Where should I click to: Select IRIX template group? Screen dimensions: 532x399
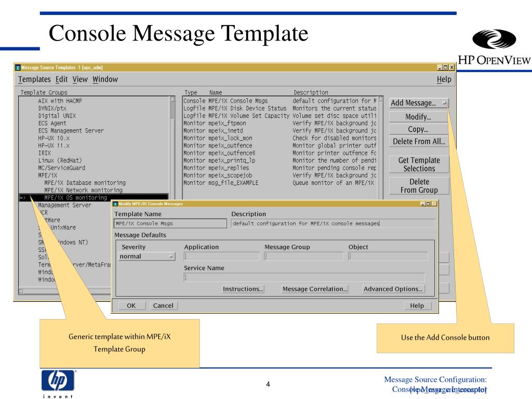pos(45,153)
